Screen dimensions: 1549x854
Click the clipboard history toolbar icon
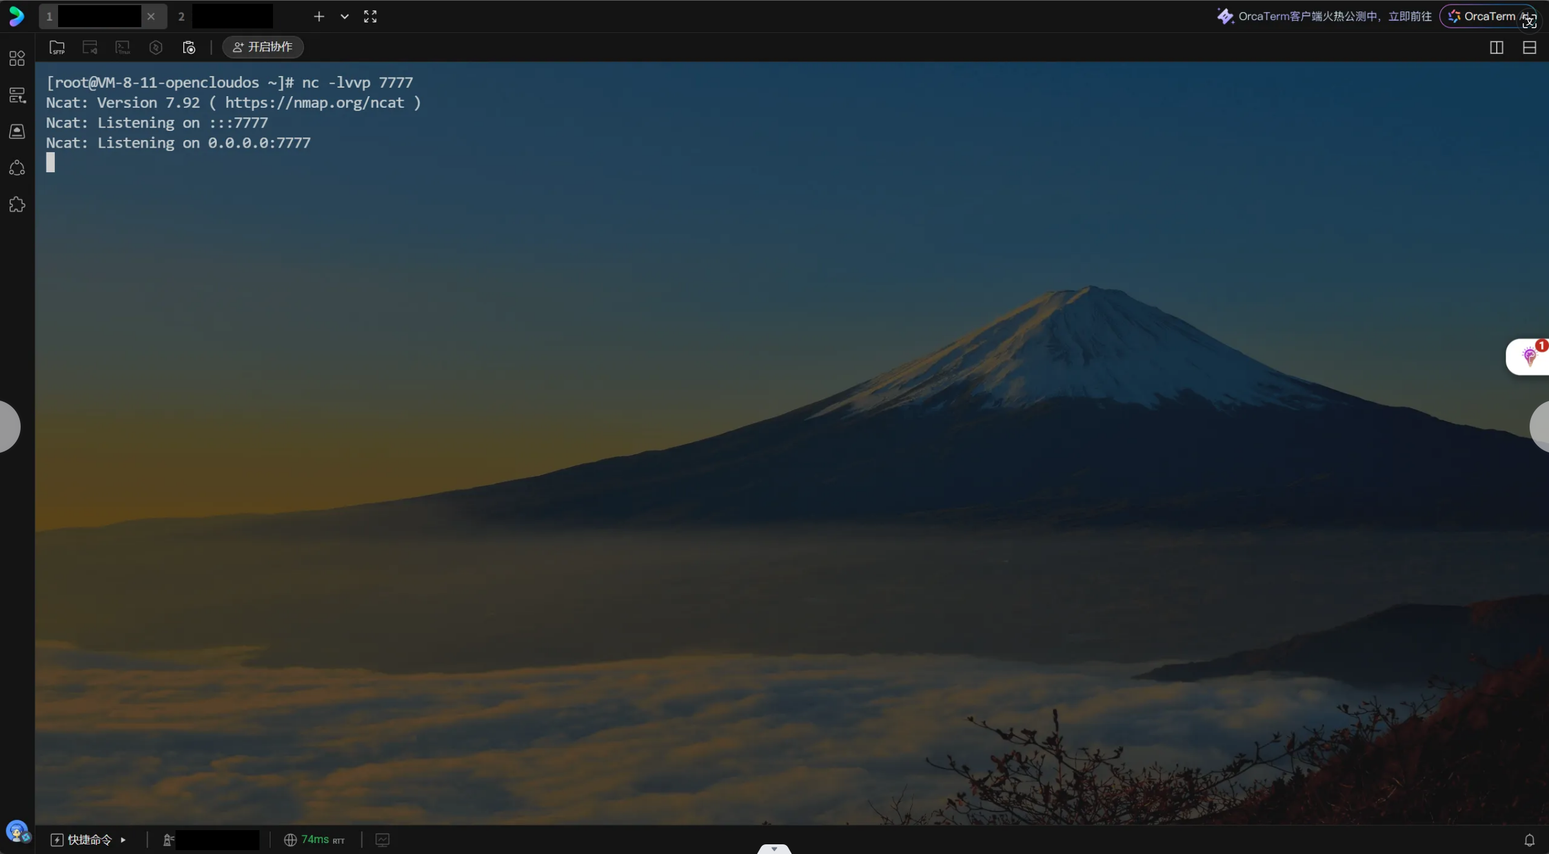pyautogui.click(x=188, y=47)
